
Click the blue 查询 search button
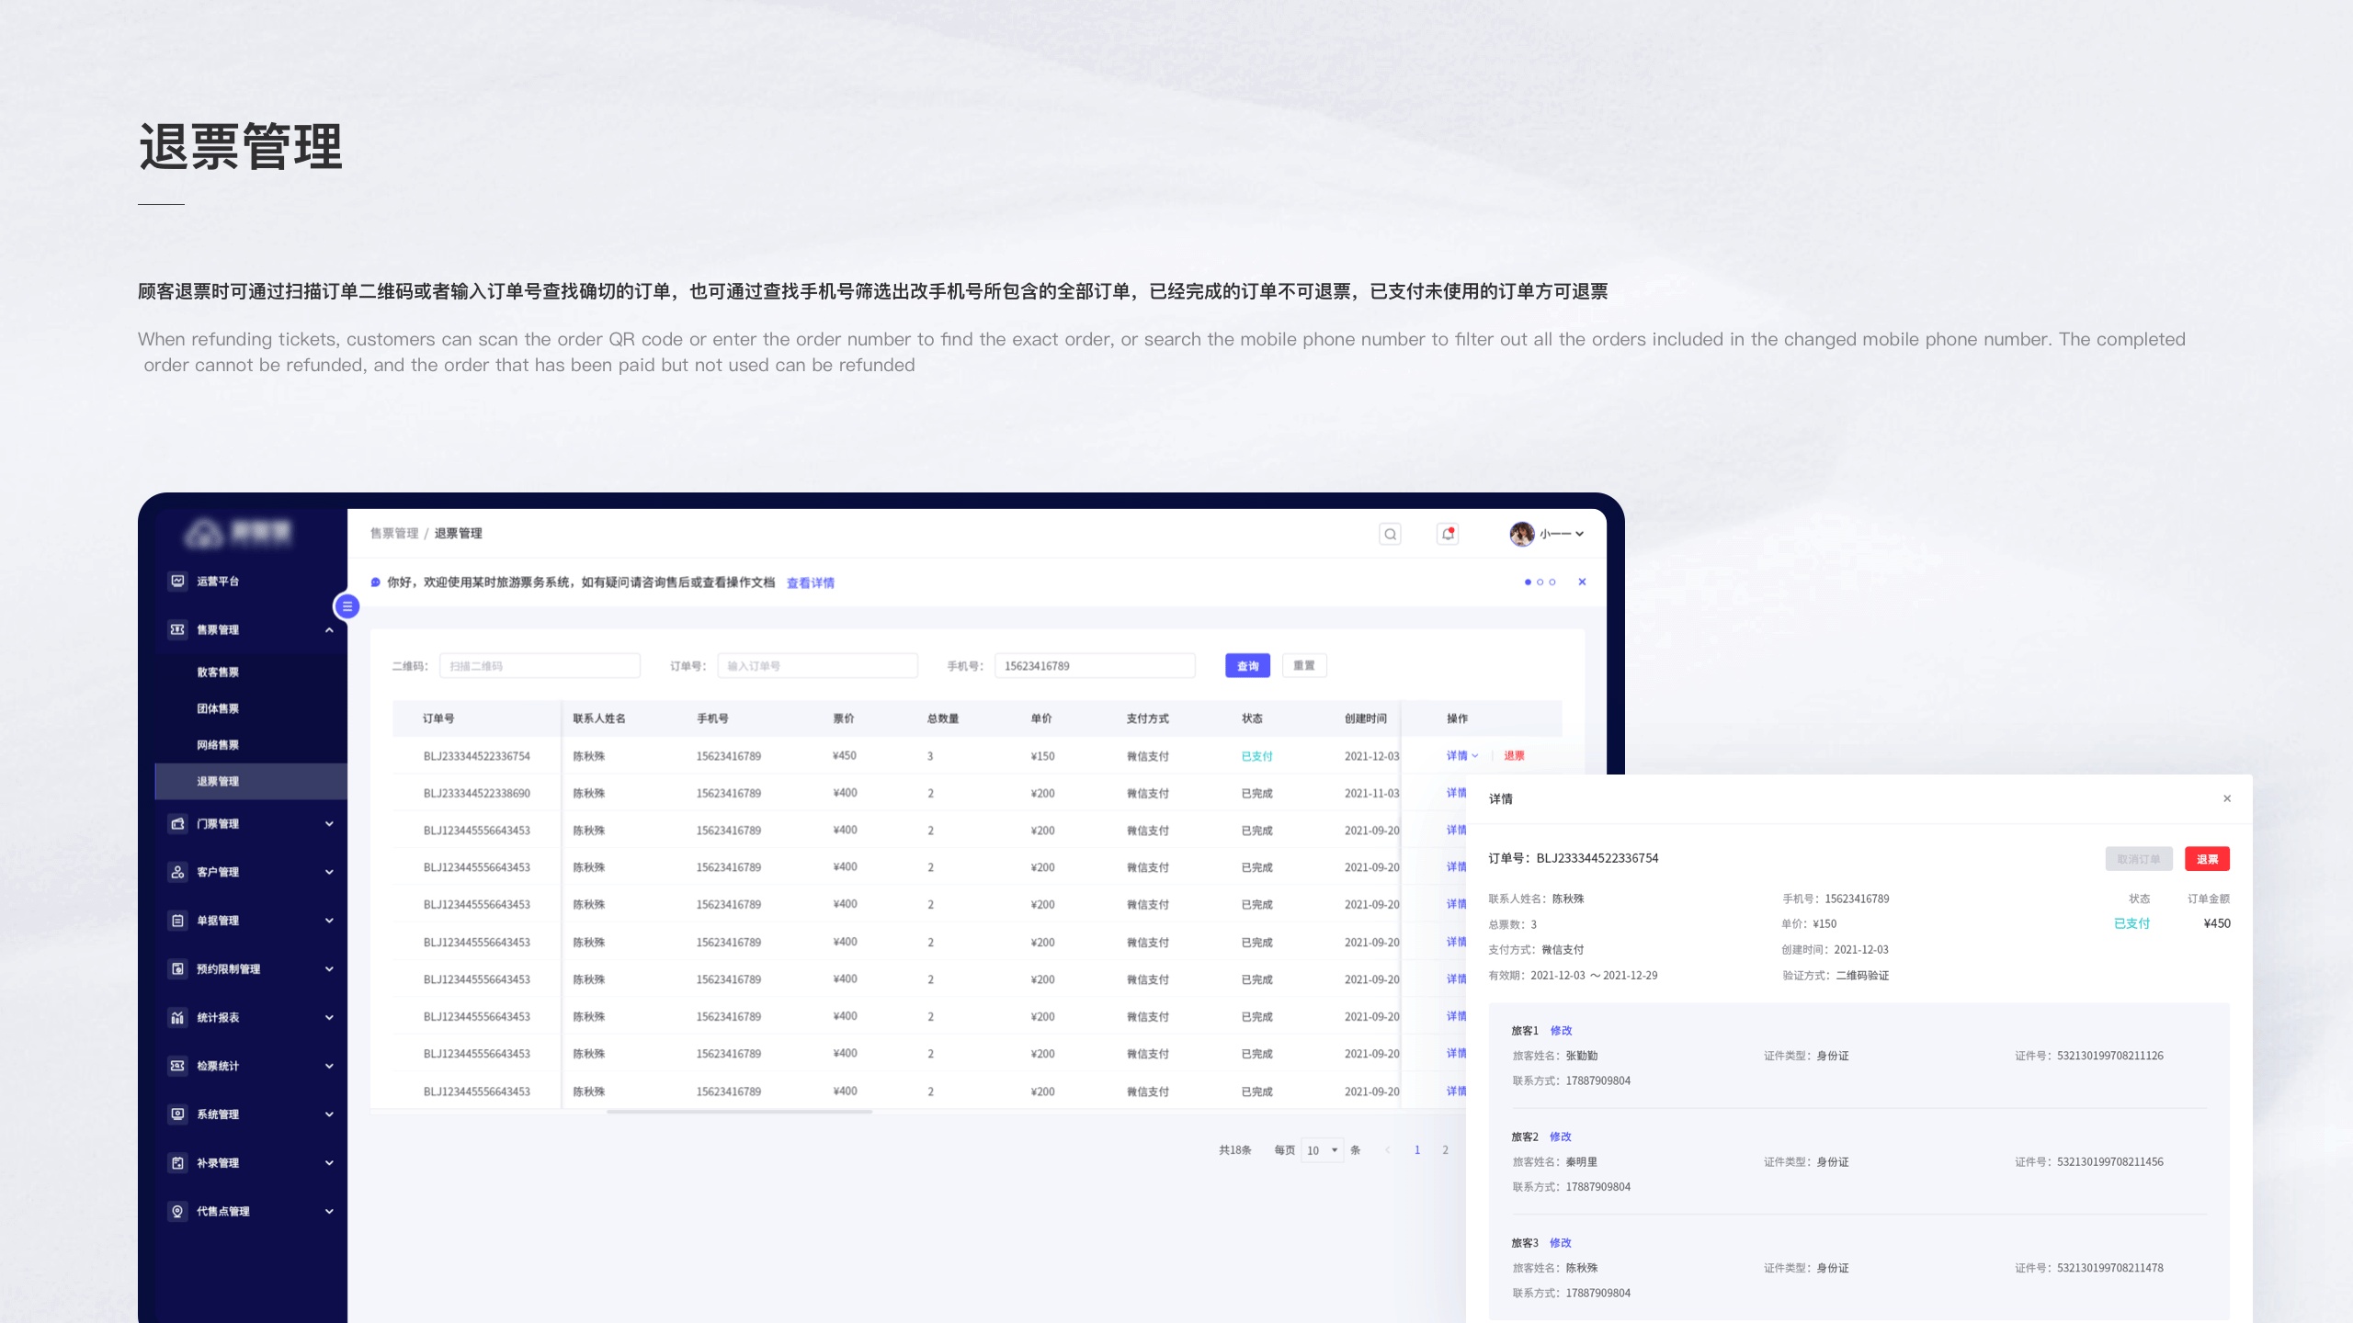[1247, 666]
